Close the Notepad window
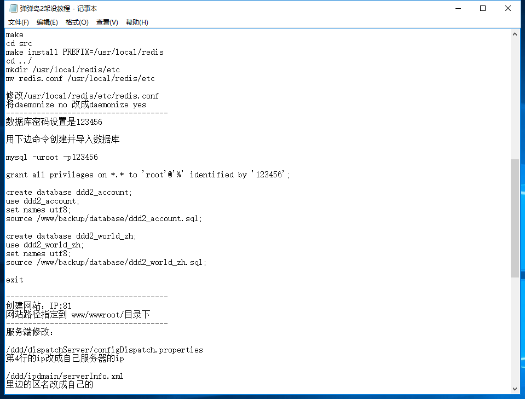This screenshot has height=399, width=525. point(508,8)
